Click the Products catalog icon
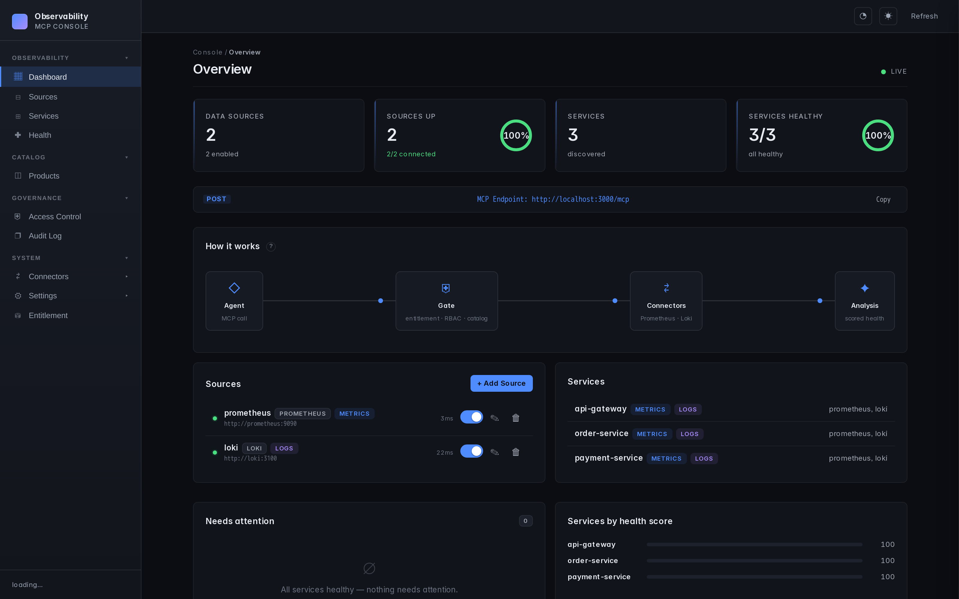The height and width of the screenshot is (599, 959). (x=18, y=176)
